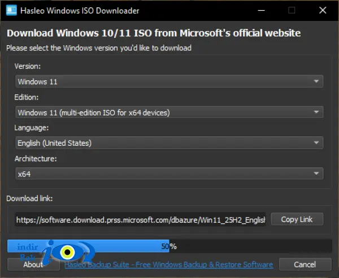
Task: Click the 'Language:' label
Action: coord(32,128)
